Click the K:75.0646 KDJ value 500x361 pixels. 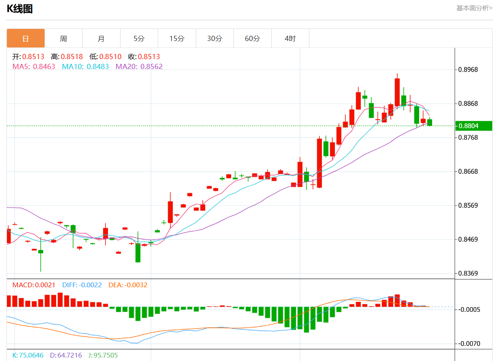(x=28, y=355)
